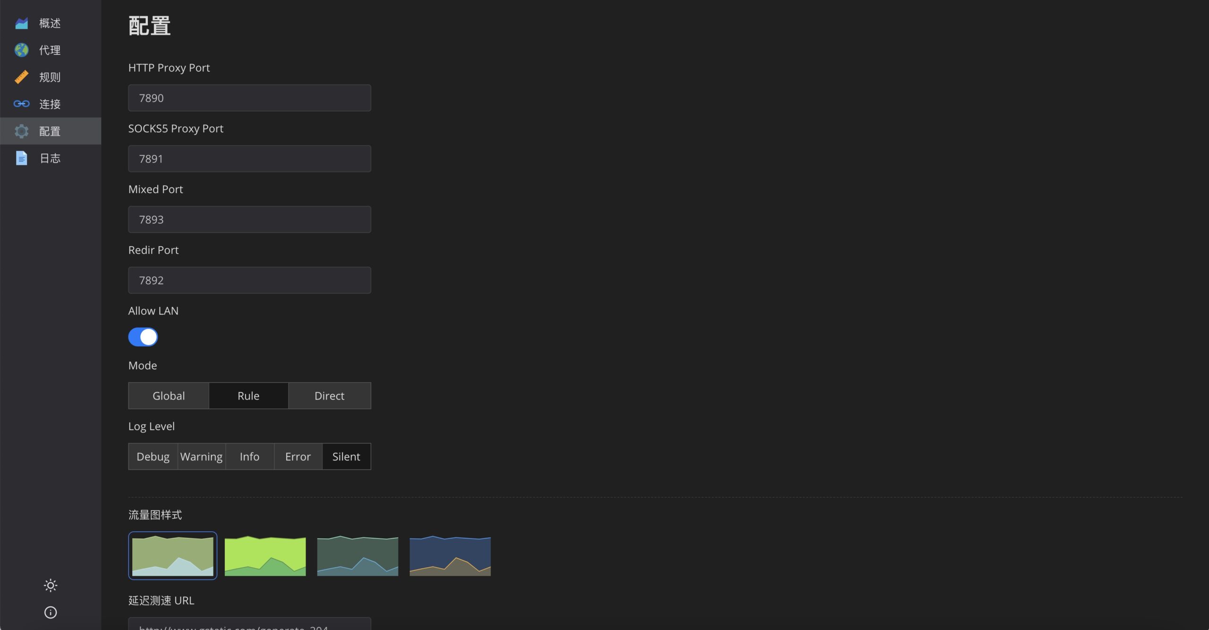Viewport: 1209px width, 630px height.
Task: Click the overview chart icon in sidebar
Action: (22, 23)
